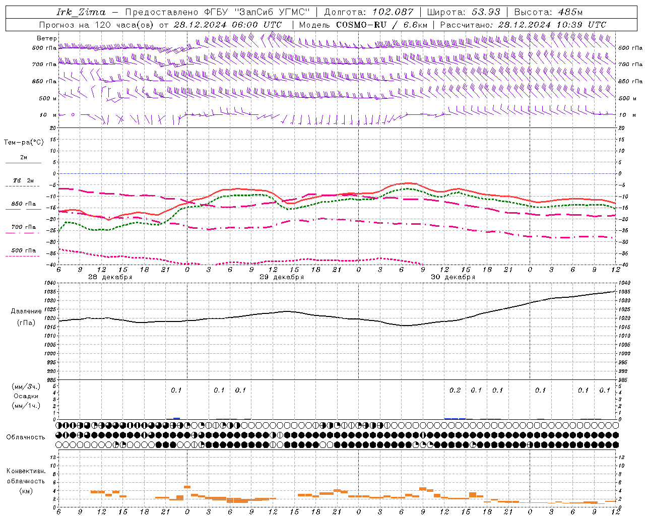Click 'Рассчитано: 28.12.2024 10:39 UTC' timestamp

523,25
